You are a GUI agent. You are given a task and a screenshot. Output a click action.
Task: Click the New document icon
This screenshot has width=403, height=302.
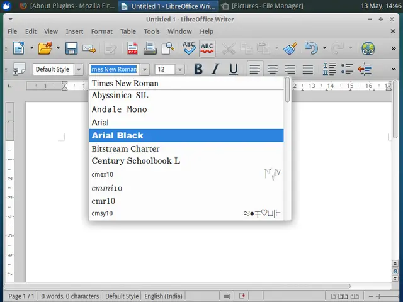pyautogui.click(x=19, y=48)
